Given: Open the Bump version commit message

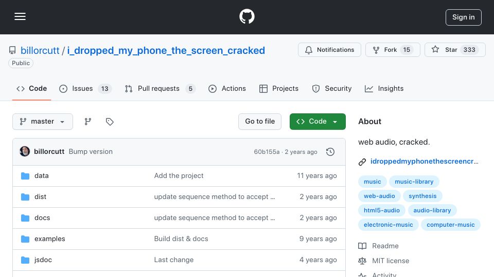Looking at the screenshot, I should 91,151.
